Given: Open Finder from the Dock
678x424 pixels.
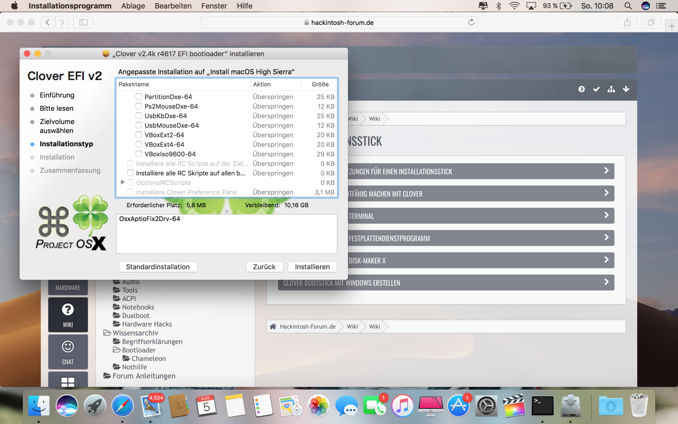Looking at the screenshot, I should (x=39, y=406).
